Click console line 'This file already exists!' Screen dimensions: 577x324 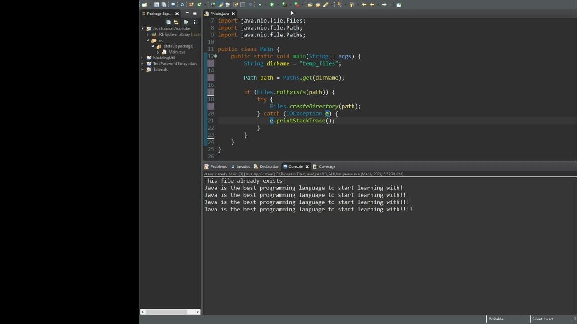245,181
